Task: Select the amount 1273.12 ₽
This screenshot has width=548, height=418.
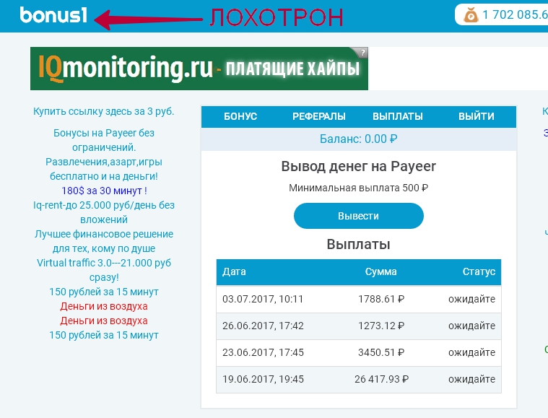Action: [381, 326]
